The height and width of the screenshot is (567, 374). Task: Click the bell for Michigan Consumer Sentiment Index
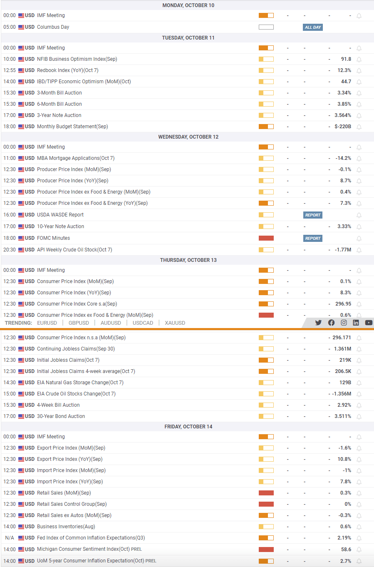(359, 550)
